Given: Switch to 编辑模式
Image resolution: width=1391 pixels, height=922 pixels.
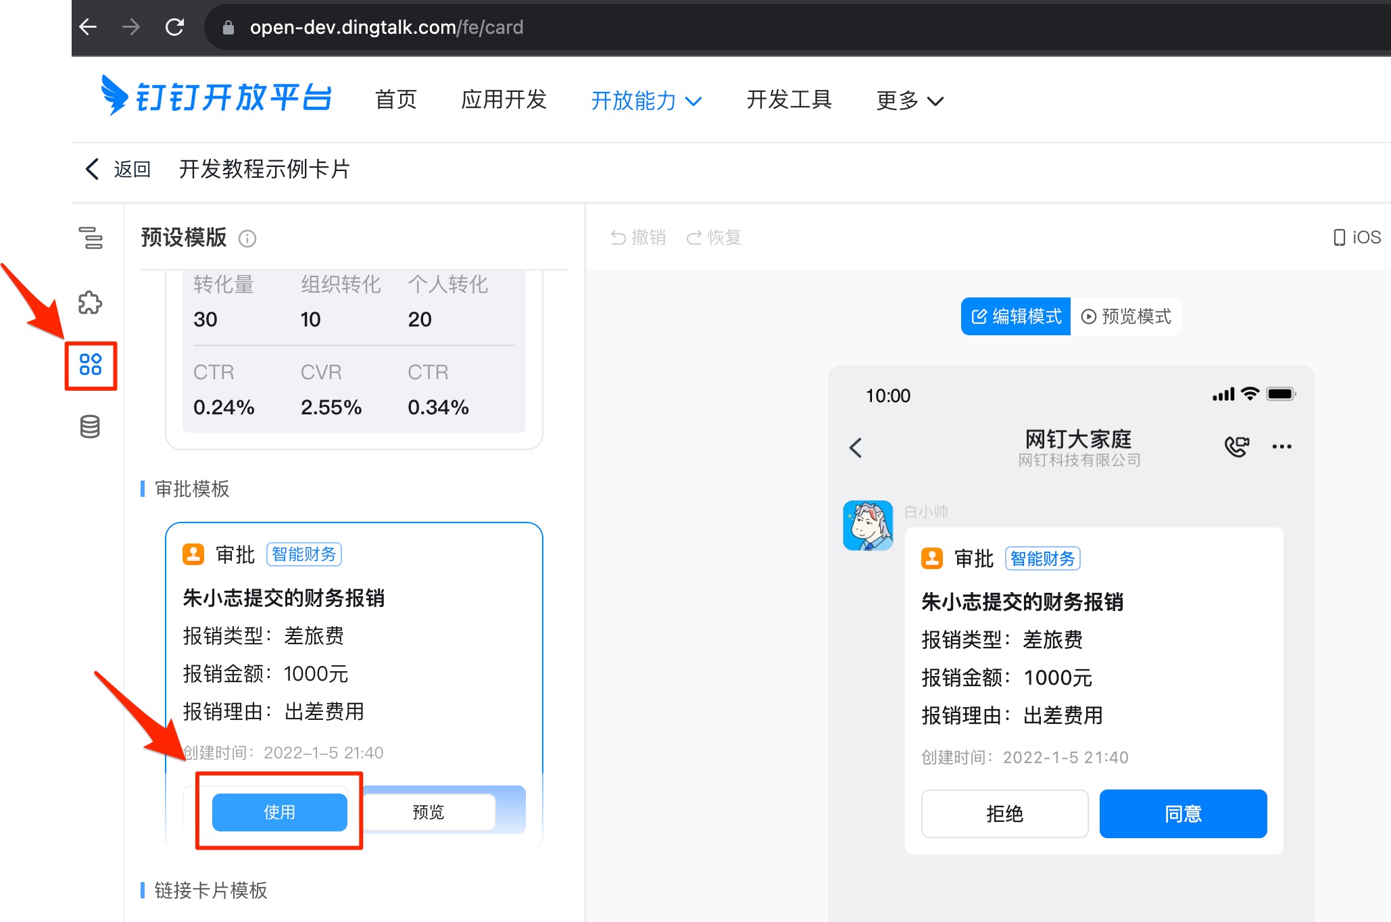Looking at the screenshot, I should tap(1016, 316).
